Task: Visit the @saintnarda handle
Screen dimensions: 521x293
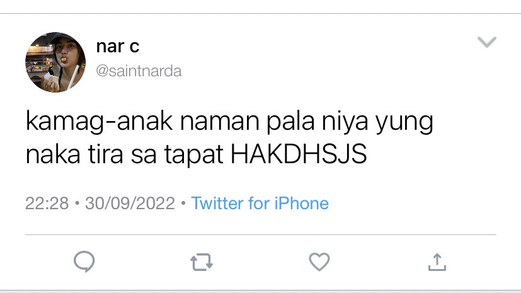Action: (139, 71)
